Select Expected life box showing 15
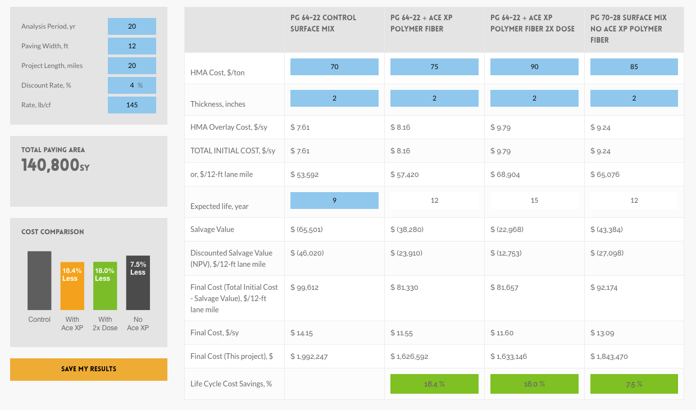The height and width of the screenshot is (410, 696). (534, 201)
